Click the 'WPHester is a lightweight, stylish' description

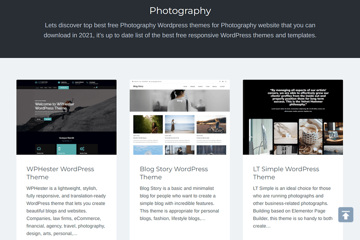[x=66, y=211]
